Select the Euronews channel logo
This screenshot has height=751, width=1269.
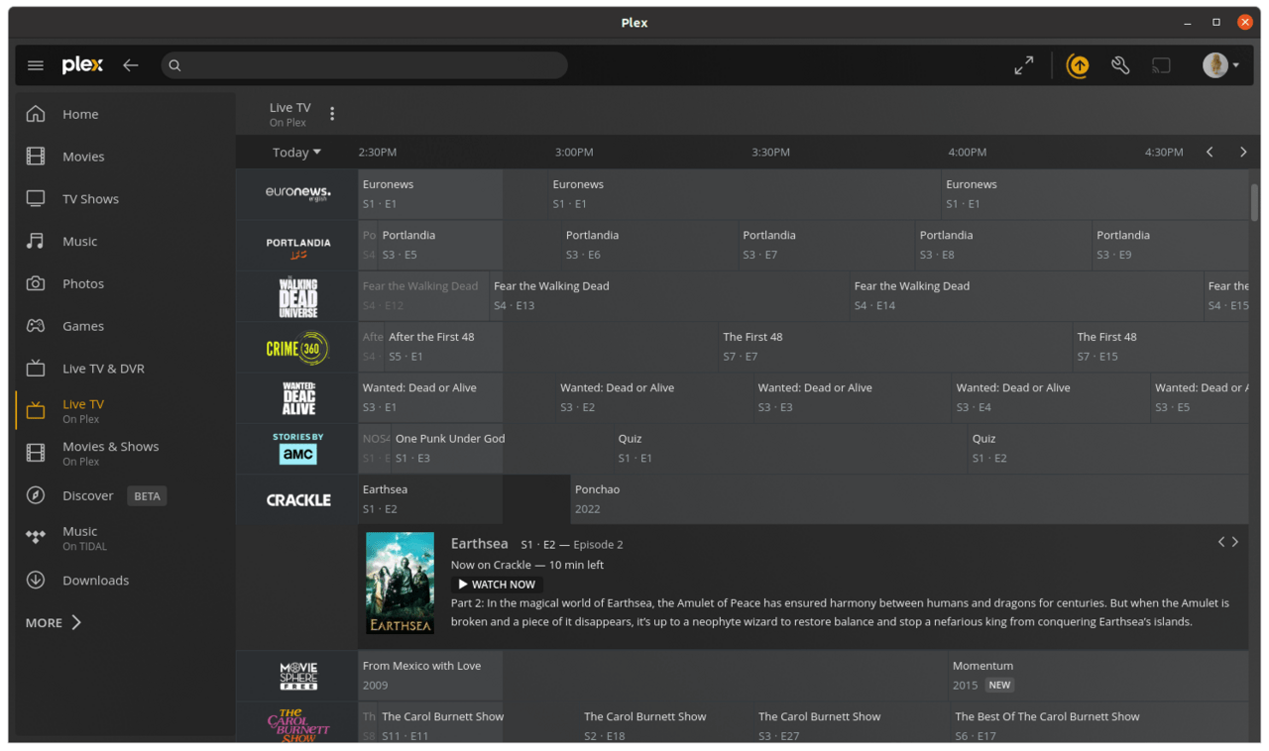(x=297, y=194)
